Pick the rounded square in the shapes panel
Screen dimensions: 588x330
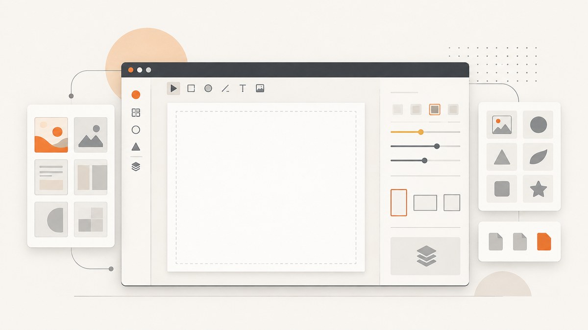point(502,189)
